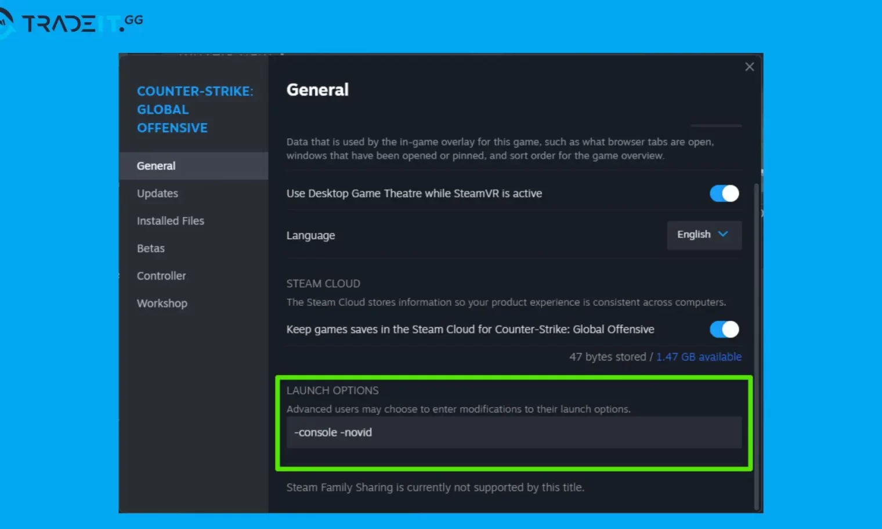The image size is (882, 529).
Task: Open the Language dropdown showing English
Action: click(x=704, y=234)
